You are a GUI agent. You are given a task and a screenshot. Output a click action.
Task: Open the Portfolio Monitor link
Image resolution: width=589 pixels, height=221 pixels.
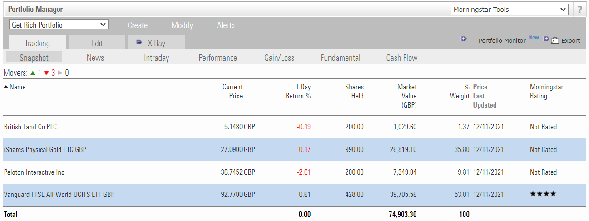coord(502,40)
